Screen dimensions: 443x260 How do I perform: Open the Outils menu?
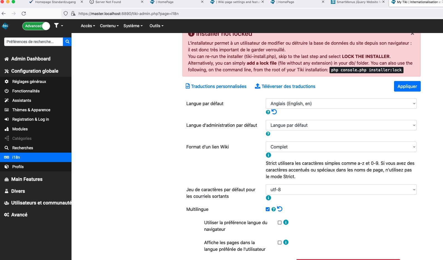[x=156, y=26]
